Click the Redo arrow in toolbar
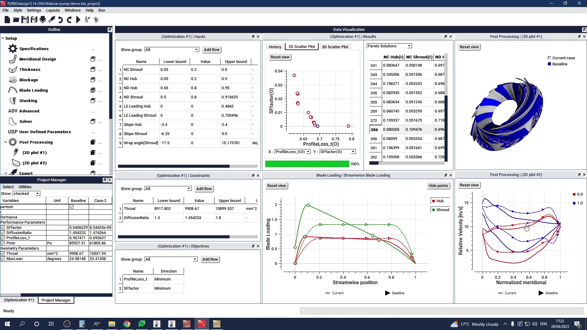The width and height of the screenshot is (587, 330). tap(69, 20)
